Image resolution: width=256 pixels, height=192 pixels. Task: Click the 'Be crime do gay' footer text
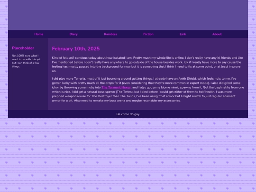(128, 114)
